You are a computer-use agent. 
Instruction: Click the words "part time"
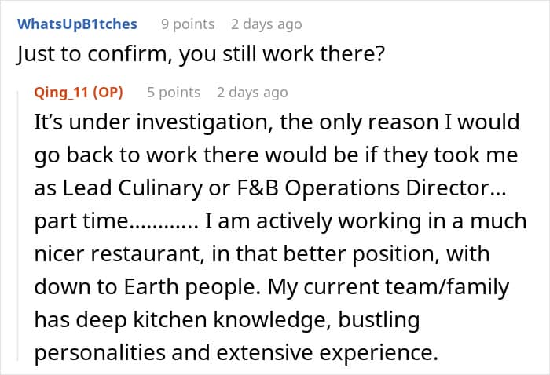pos(79,221)
